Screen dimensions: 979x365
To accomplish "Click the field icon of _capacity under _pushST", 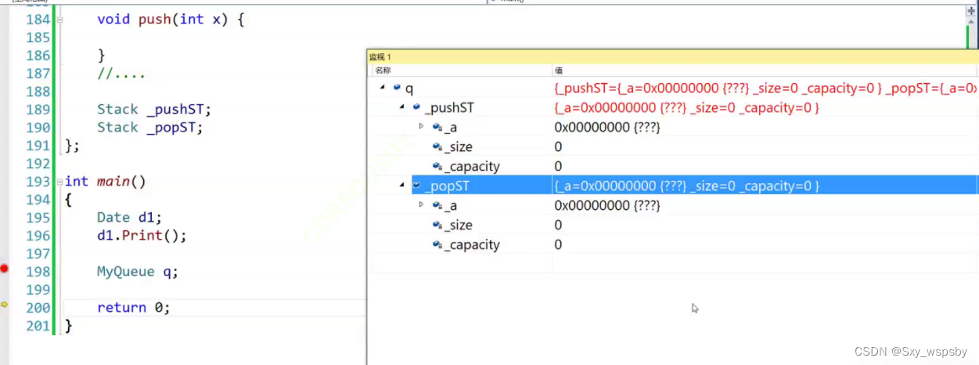I will pos(437,166).
